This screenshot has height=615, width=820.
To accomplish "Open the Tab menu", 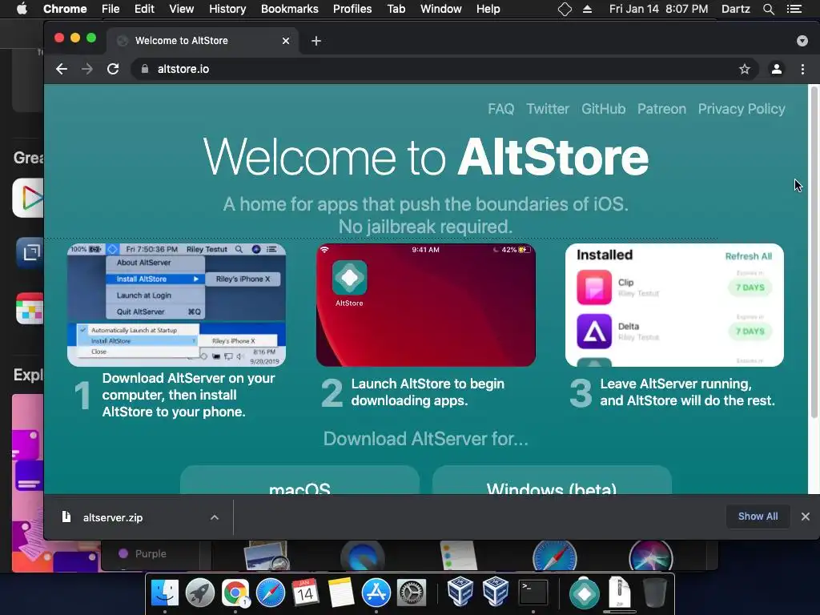I will pos(396,9).
